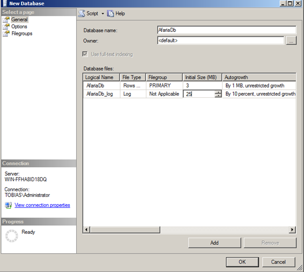This screenshot has height=272, width=304.
Task: Click the Help icon in toolbar
Action: tap(110, 13)
